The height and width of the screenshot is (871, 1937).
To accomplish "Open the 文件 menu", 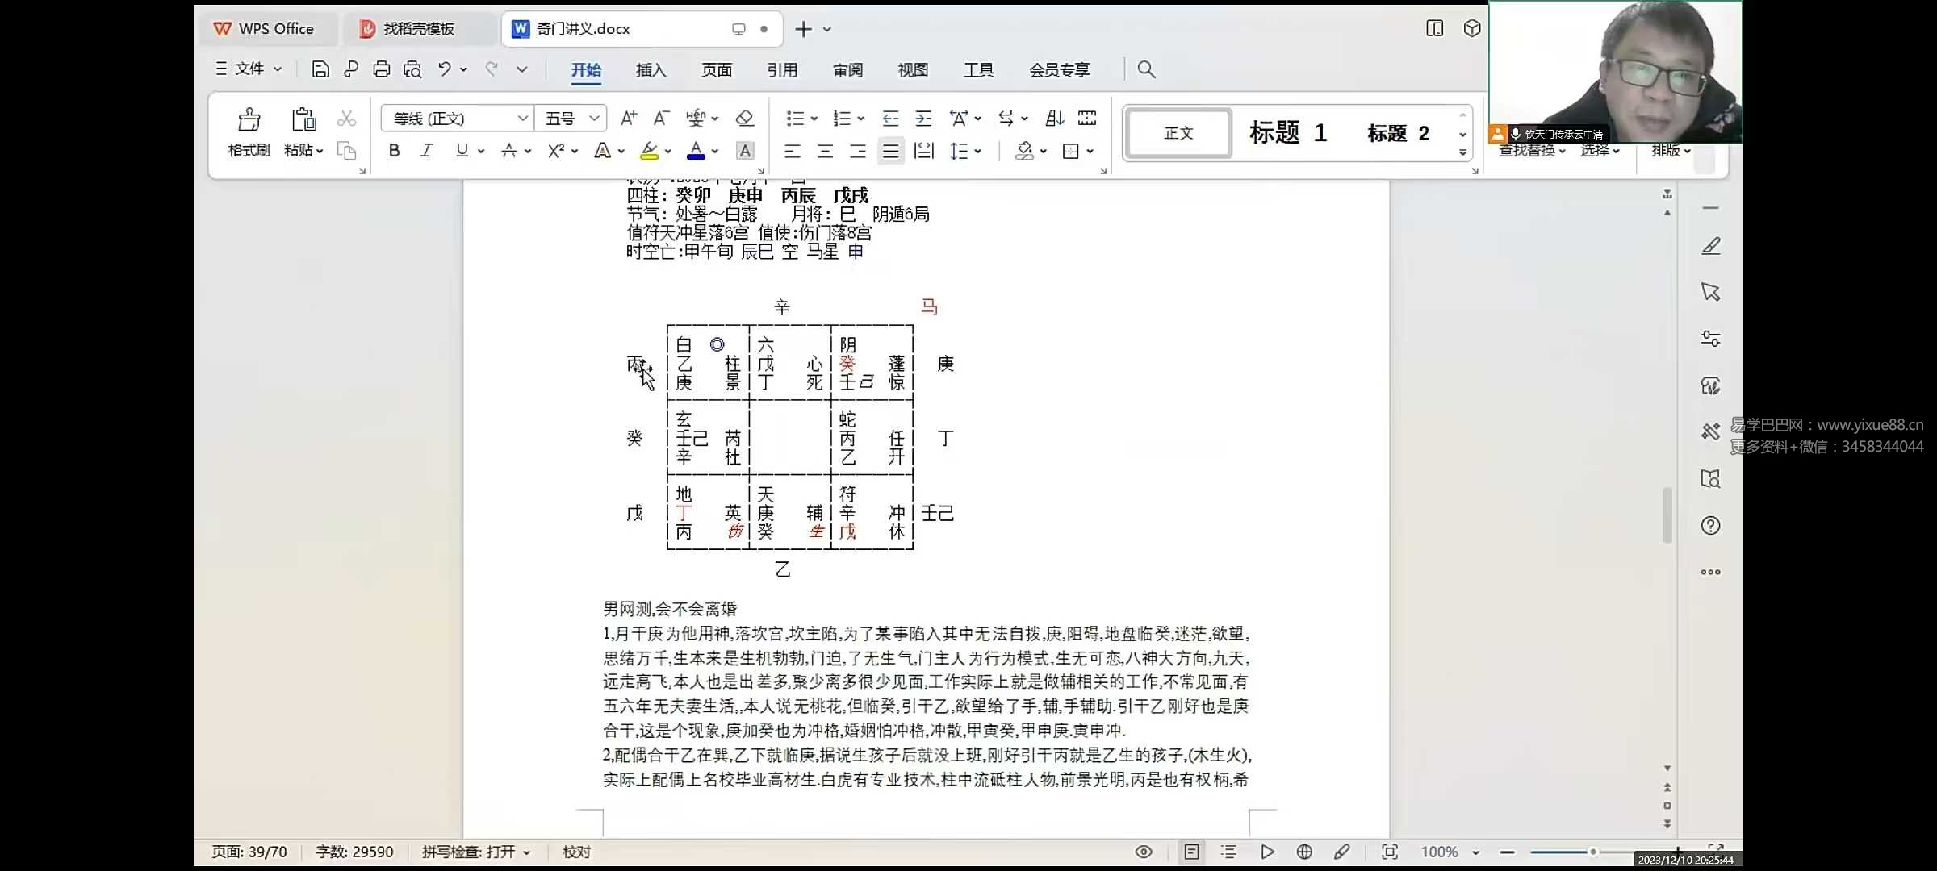I will tap(249, 69).
